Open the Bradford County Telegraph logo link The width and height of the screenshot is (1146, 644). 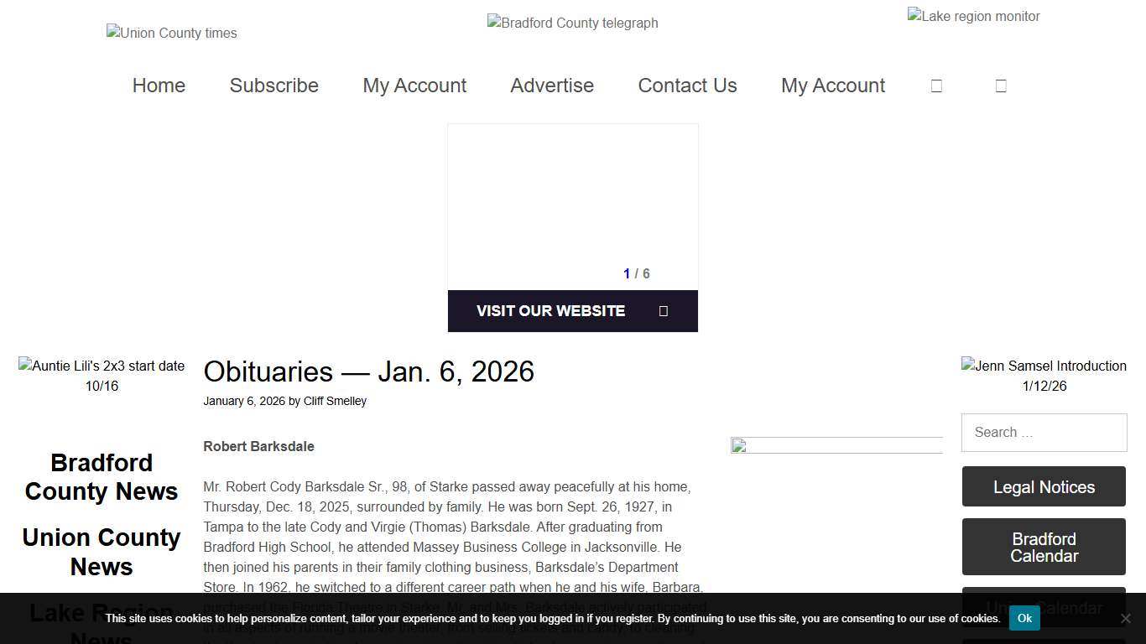pos(573,23)
